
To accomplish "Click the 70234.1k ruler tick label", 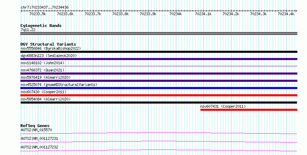I will [204, 14].
